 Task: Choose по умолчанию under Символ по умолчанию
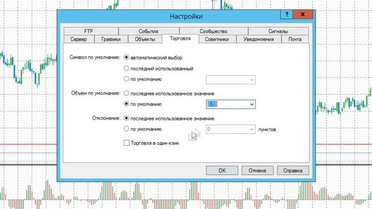point(127,79)
